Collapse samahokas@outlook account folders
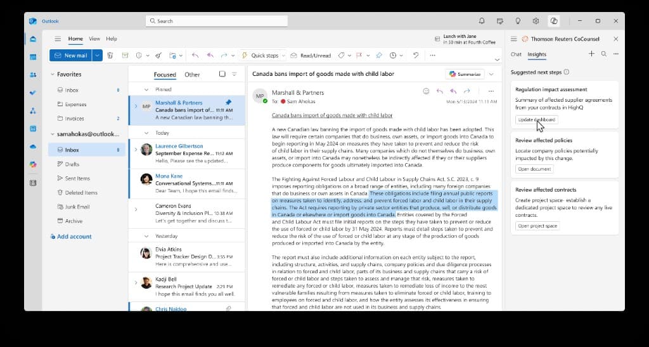Viewport: 649px width, 347px height. coord(53,134)
